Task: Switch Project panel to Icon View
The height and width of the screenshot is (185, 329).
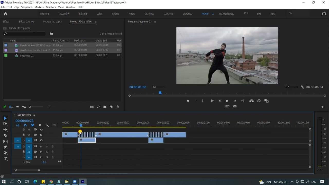Action: tap(17, 107)
